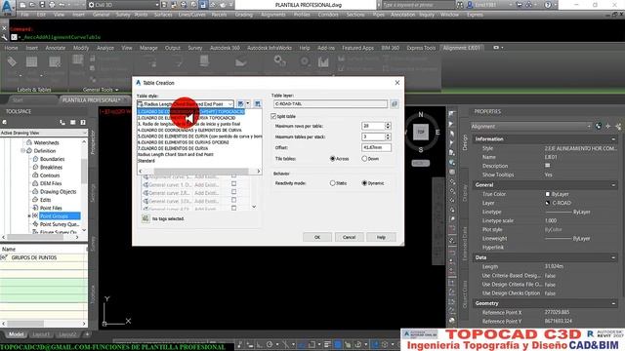
Task: Open the Surfaces menu
Action: 163,15
